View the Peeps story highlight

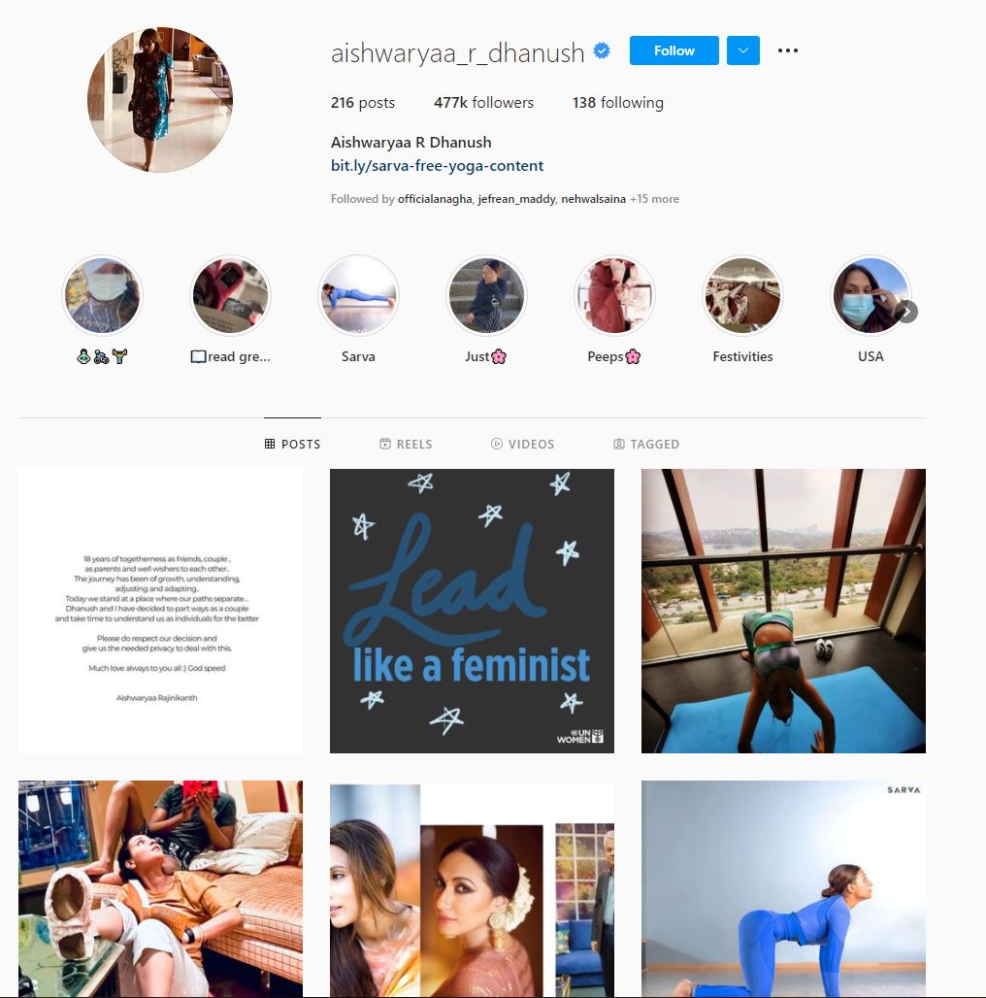(x=614, y=295)
